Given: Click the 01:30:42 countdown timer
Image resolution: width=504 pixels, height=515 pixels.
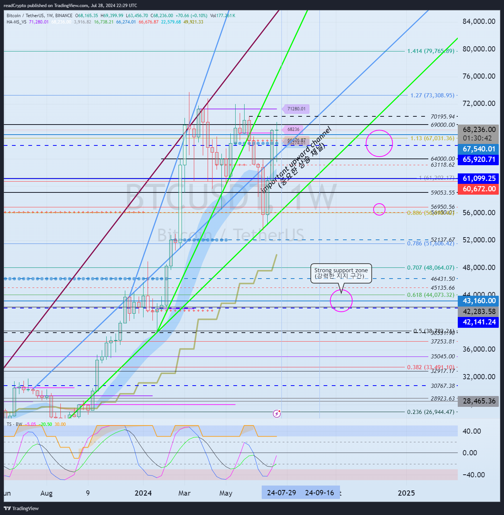Looking at the screenshot, I should pyautogui.click(x=477, y=138).
